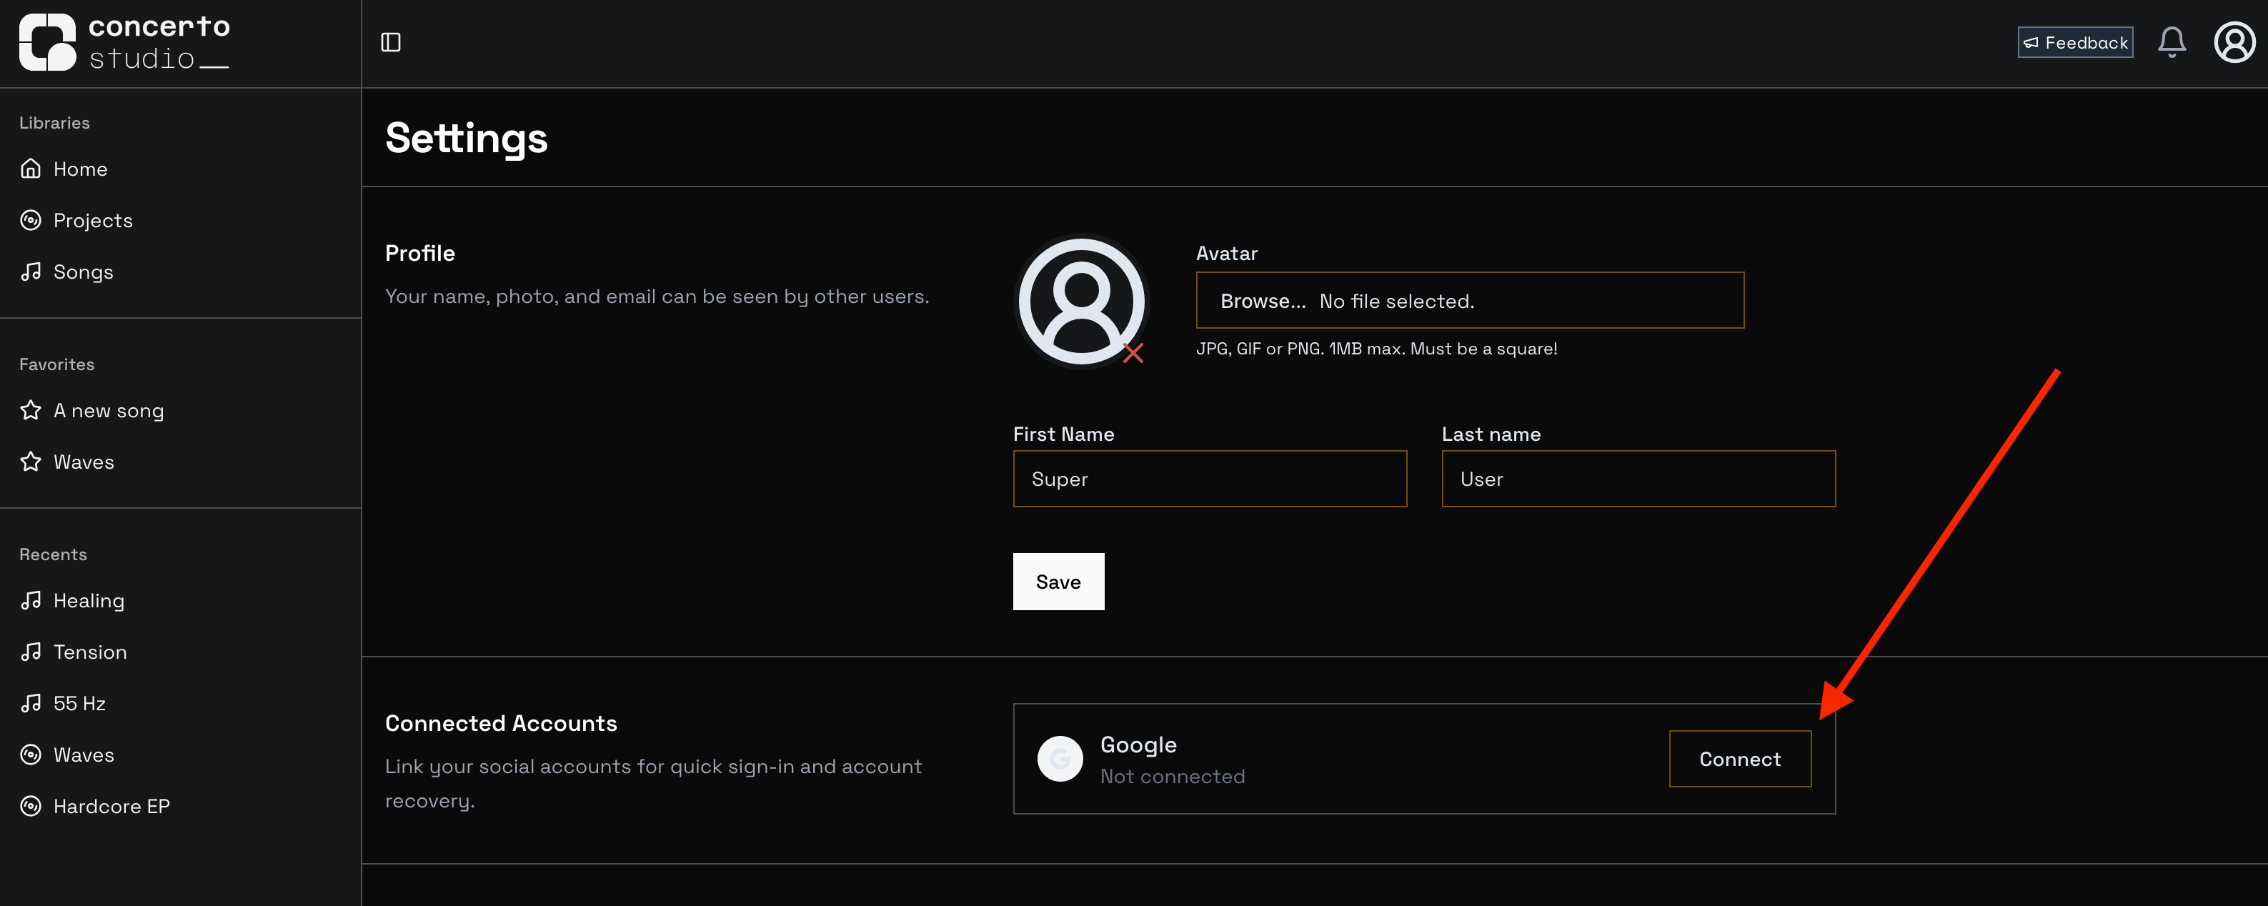The image size is (2268, 906).
Task: Click the Projects disc icon
Action: pyautogui.click(x=31, y=220)
